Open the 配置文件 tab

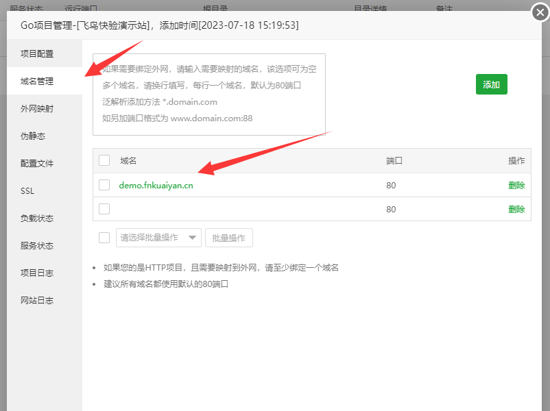click(x=37, y=163)
